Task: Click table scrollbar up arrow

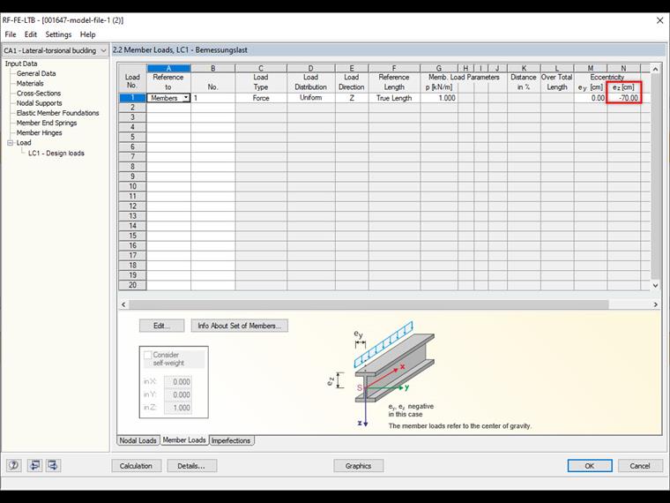Action: click(656, 70)
